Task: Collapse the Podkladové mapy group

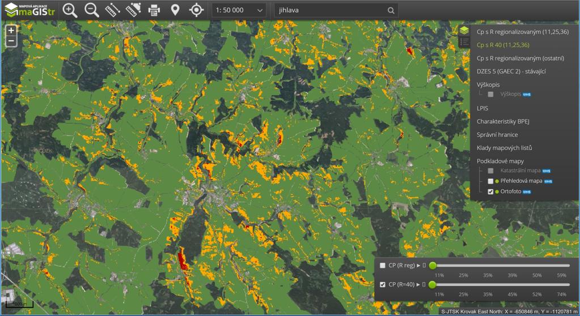Action: [x=500, y=161]
